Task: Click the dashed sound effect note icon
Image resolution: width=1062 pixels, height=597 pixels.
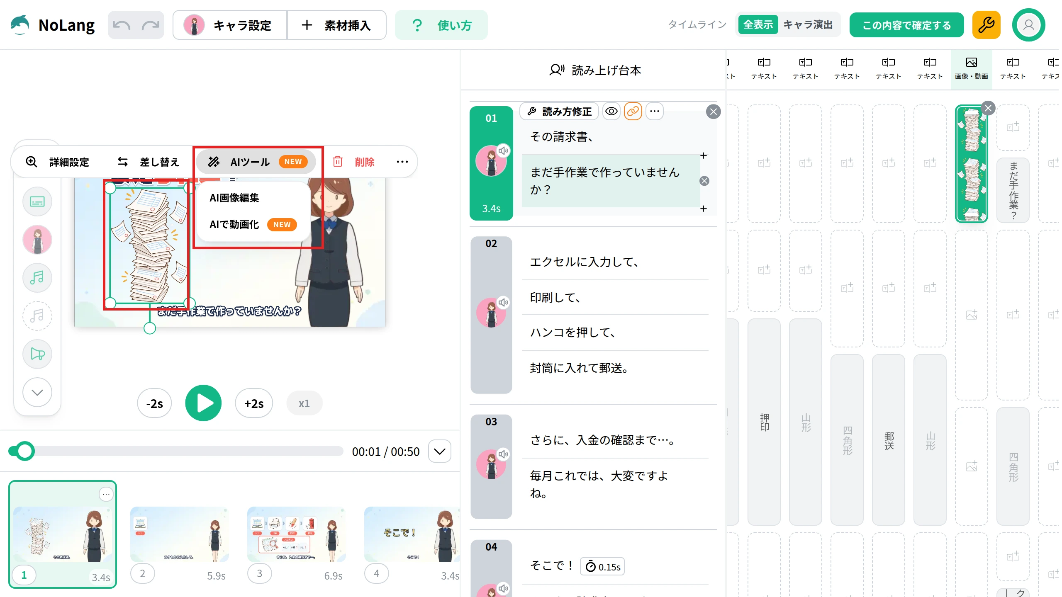Action: [x=37, y=316]
